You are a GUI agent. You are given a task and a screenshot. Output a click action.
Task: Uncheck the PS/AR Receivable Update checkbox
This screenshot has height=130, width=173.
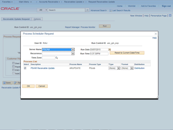(25, 68)
